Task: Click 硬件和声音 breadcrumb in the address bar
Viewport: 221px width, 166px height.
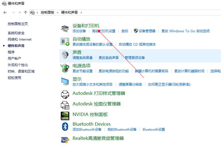Action: (69, 13)
